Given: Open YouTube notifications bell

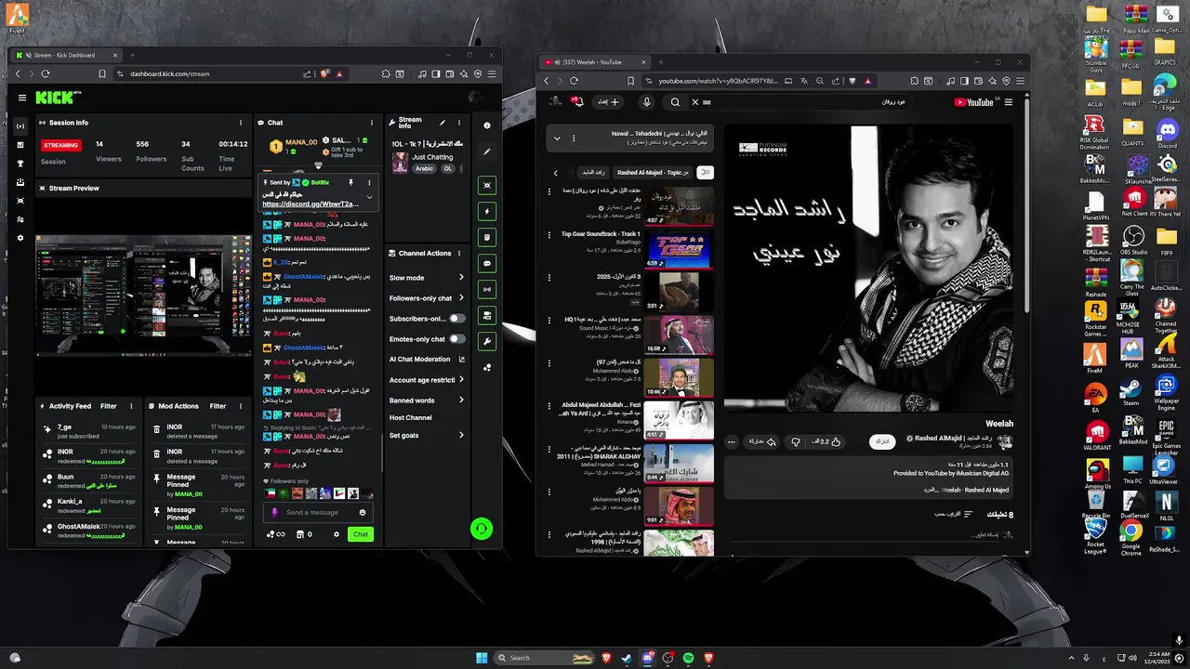Looking at the screenshot, I should pyautogui.click(x=578, y=102).
